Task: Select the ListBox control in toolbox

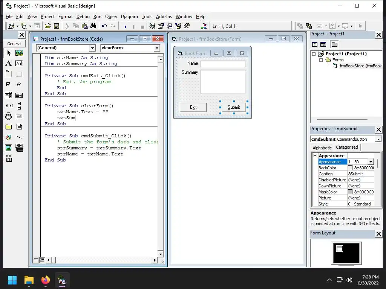Action: pos(19,95)
